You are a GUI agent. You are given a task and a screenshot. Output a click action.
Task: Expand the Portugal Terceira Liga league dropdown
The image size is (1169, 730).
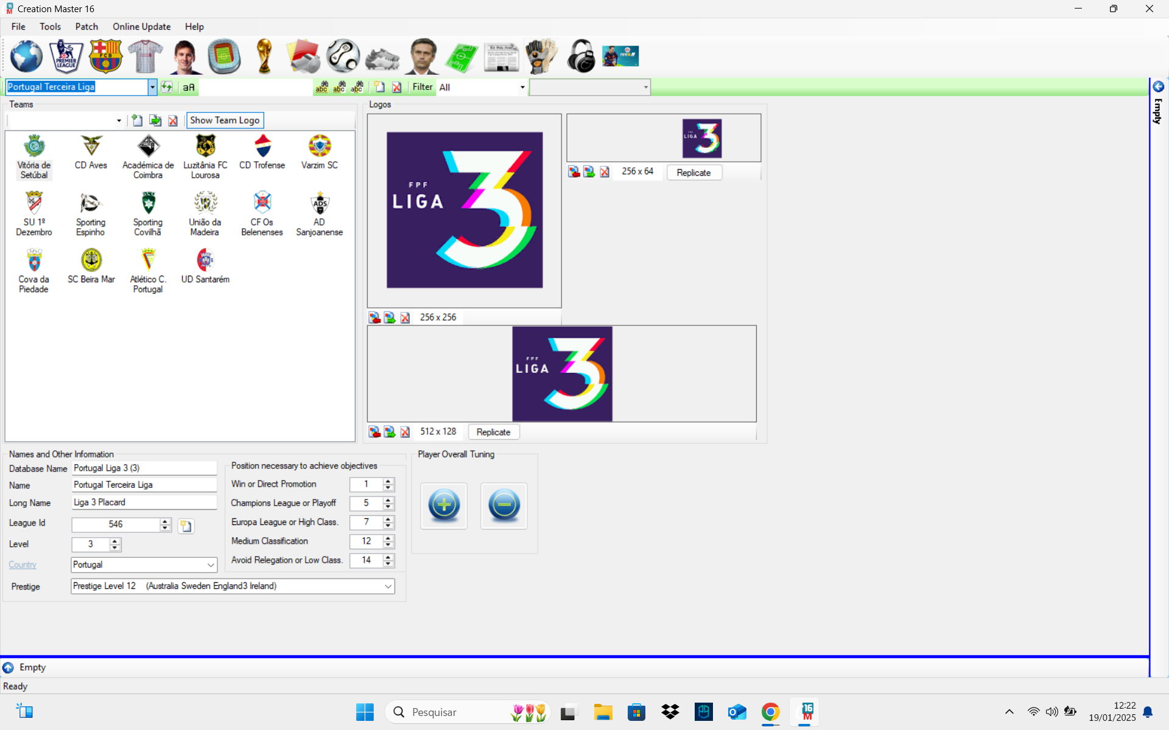click(152, 87)
